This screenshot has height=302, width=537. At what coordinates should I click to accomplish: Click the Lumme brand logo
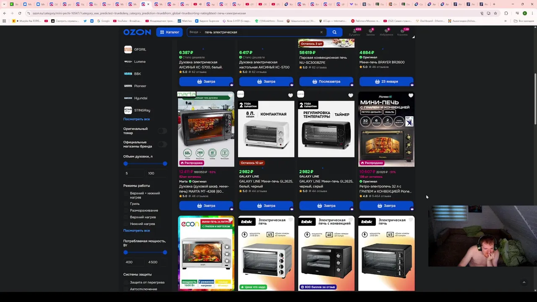pyautogui.click(x=128, y=62)
